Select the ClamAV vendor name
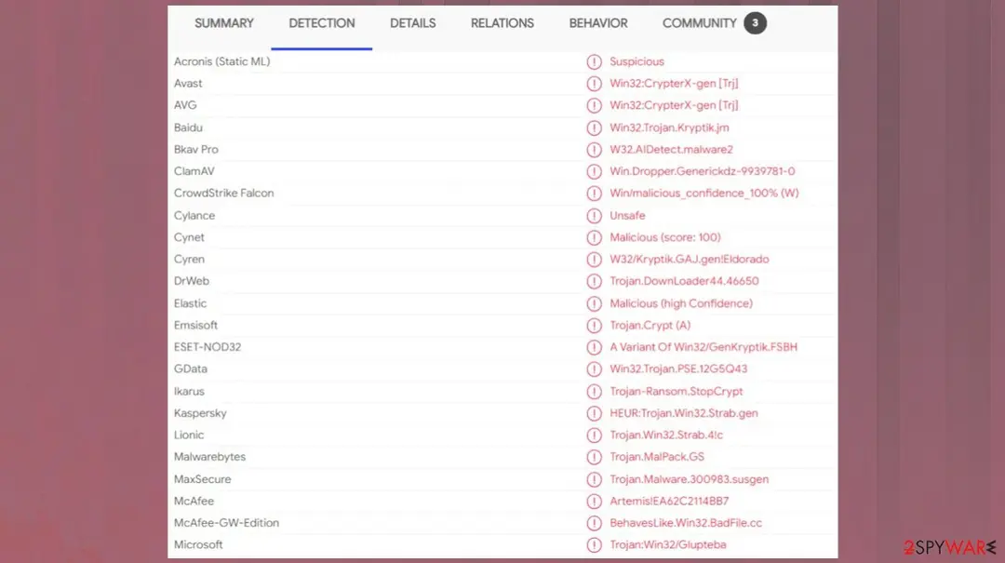 point(194,171)
